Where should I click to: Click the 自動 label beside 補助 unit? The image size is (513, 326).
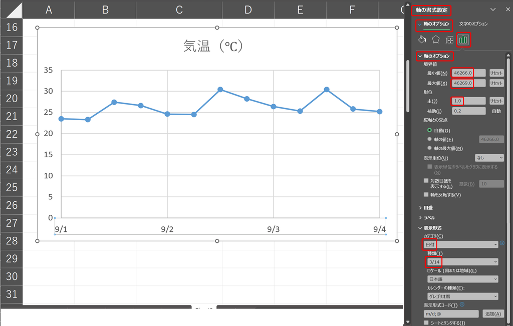[496, 111]
